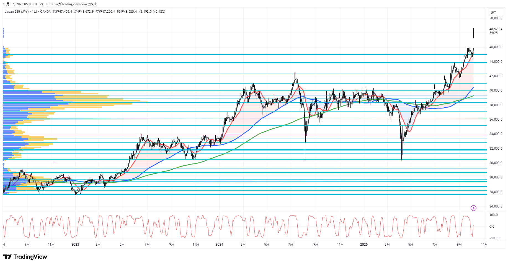Click the 24,000.0 price scale label

pos(496,206)
